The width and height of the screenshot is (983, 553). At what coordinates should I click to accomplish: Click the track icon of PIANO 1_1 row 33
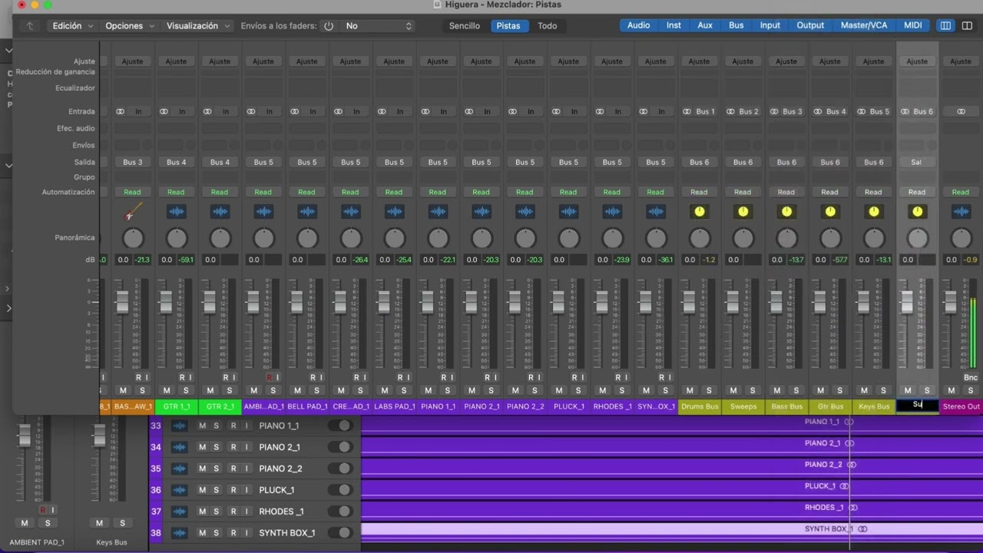(180, 426)
